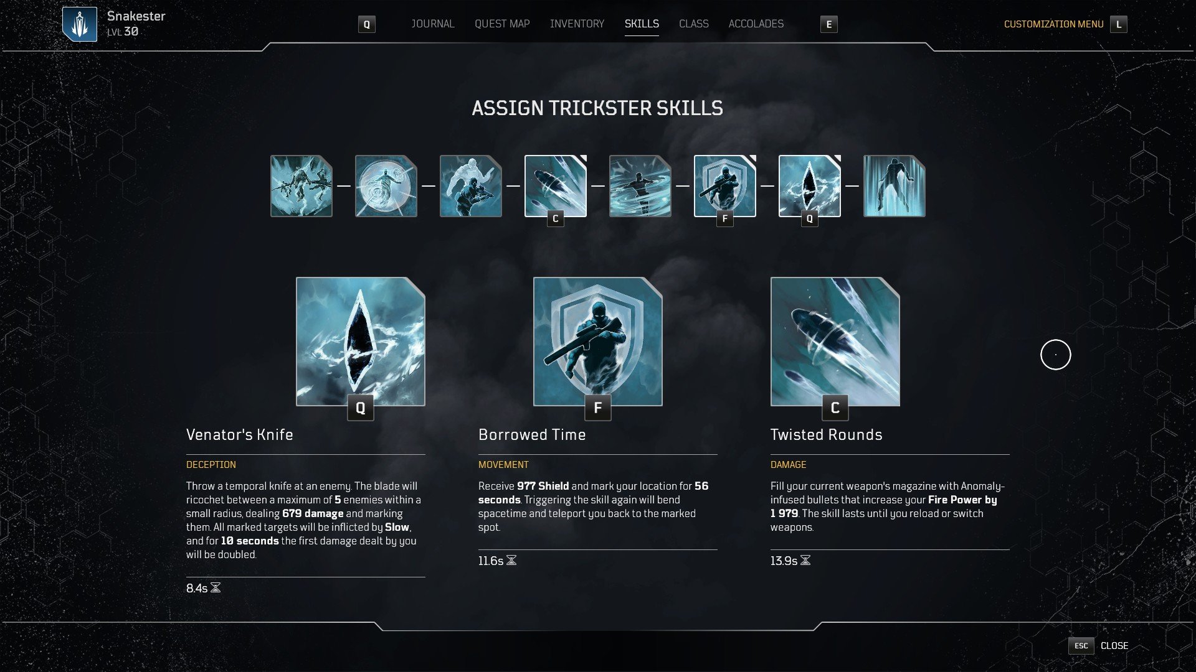This screenshot has height=672, width=1196.
Task: Select the first skill icon in the row
Action: (301, 186)
